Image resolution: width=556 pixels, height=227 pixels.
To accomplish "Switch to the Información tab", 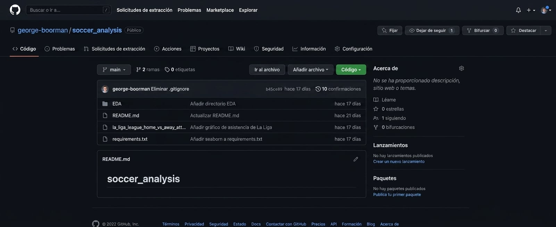I will 309,49.
